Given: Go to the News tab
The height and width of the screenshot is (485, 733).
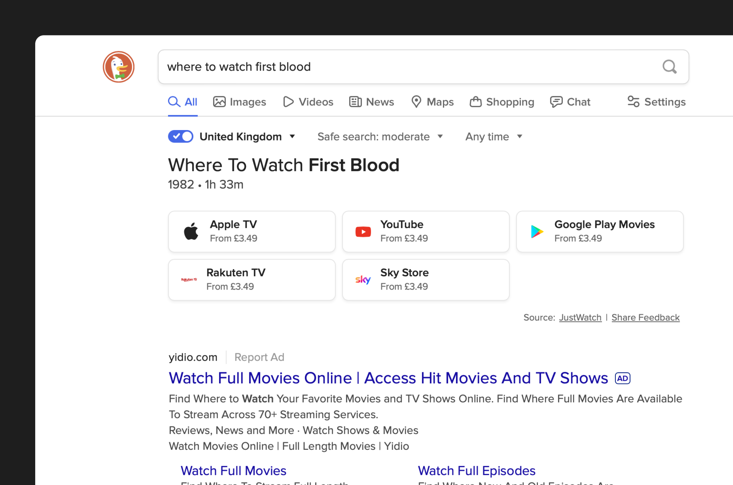Looking at the screenshot, I should pyautogui.click(x=371, y=102).
